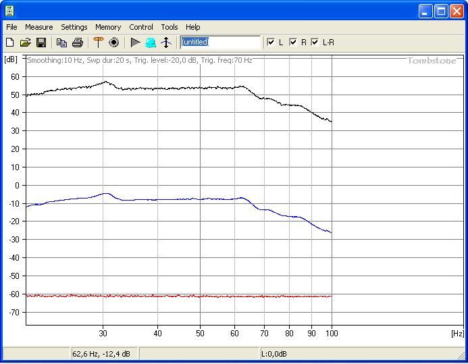Toggle the L-R difference checkbox
The width and height of the screenshot is (468, 364).
(315, 42)
